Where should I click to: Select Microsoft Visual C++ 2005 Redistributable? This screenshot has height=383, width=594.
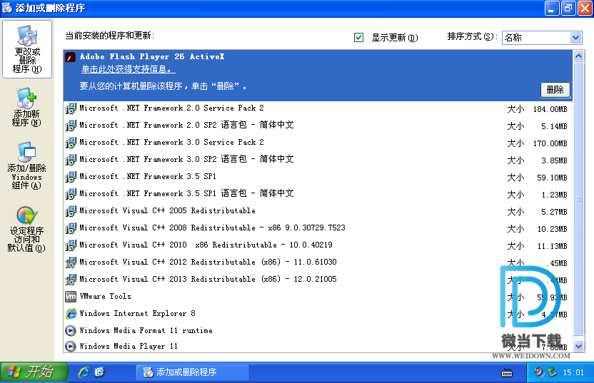pyautogui.click(x=318, y=211)
